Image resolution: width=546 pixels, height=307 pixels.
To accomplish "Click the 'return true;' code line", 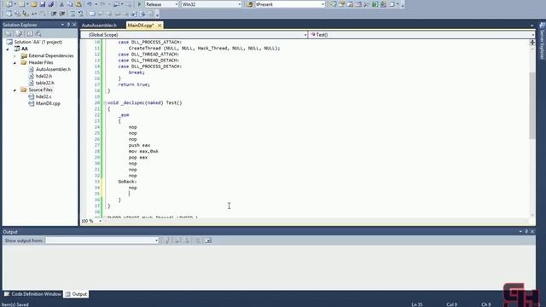I will [134, 84].
